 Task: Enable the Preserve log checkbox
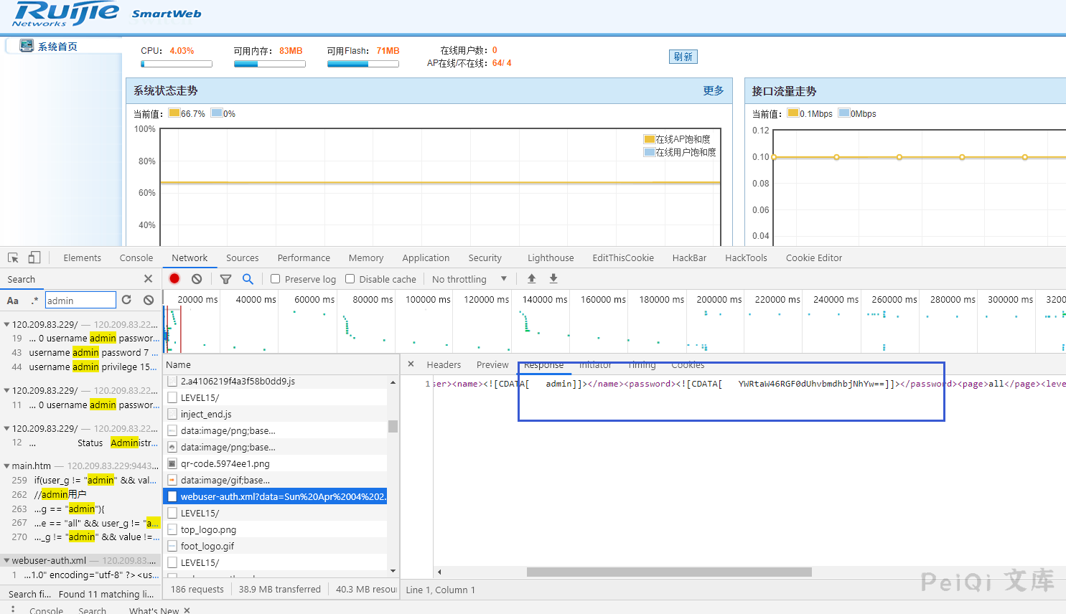pyautogui.click(x=275, y=279)
